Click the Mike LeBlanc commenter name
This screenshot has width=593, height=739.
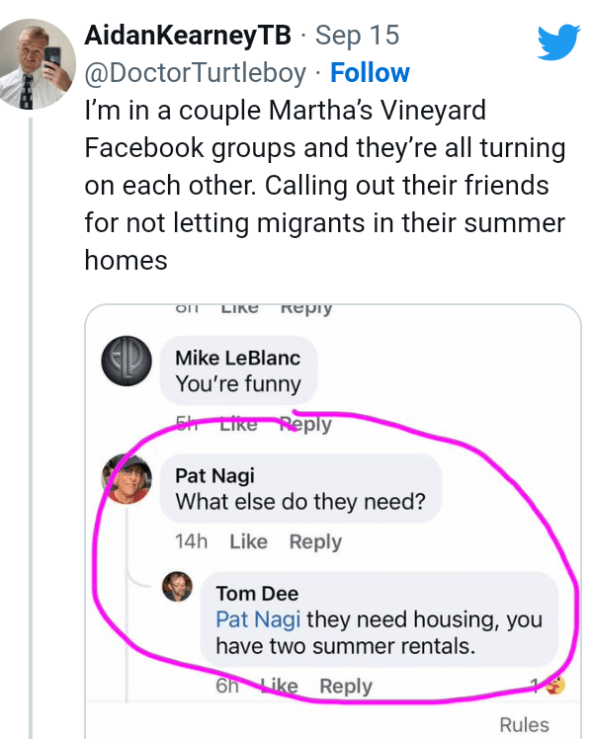(237, 357)
